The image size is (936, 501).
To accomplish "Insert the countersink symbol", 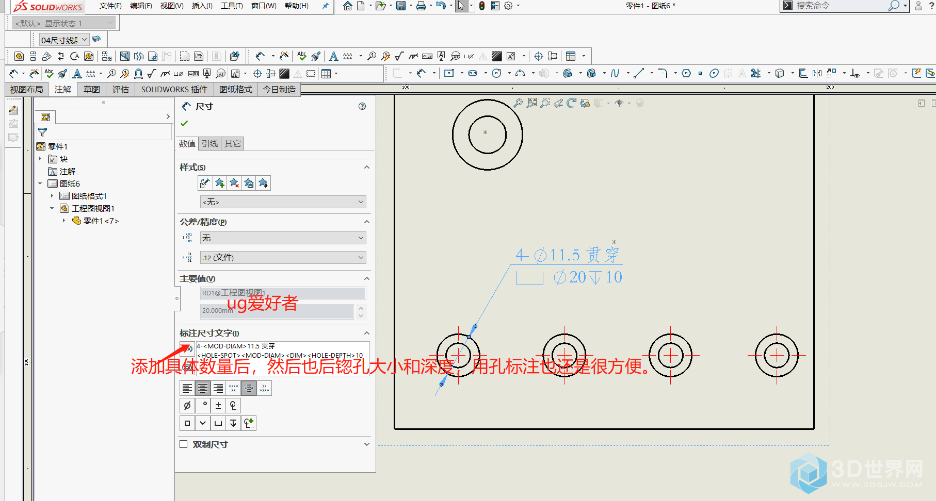I will (x=203, y=423).
